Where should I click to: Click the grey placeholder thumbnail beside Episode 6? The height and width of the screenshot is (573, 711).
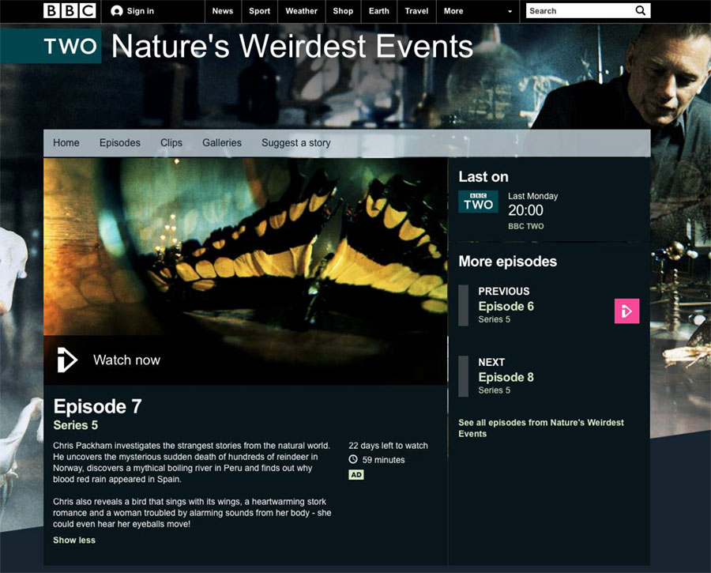click(x=464, y=305)
